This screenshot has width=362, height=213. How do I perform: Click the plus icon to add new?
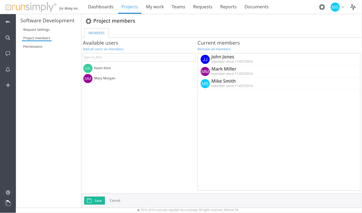point(8,85)
